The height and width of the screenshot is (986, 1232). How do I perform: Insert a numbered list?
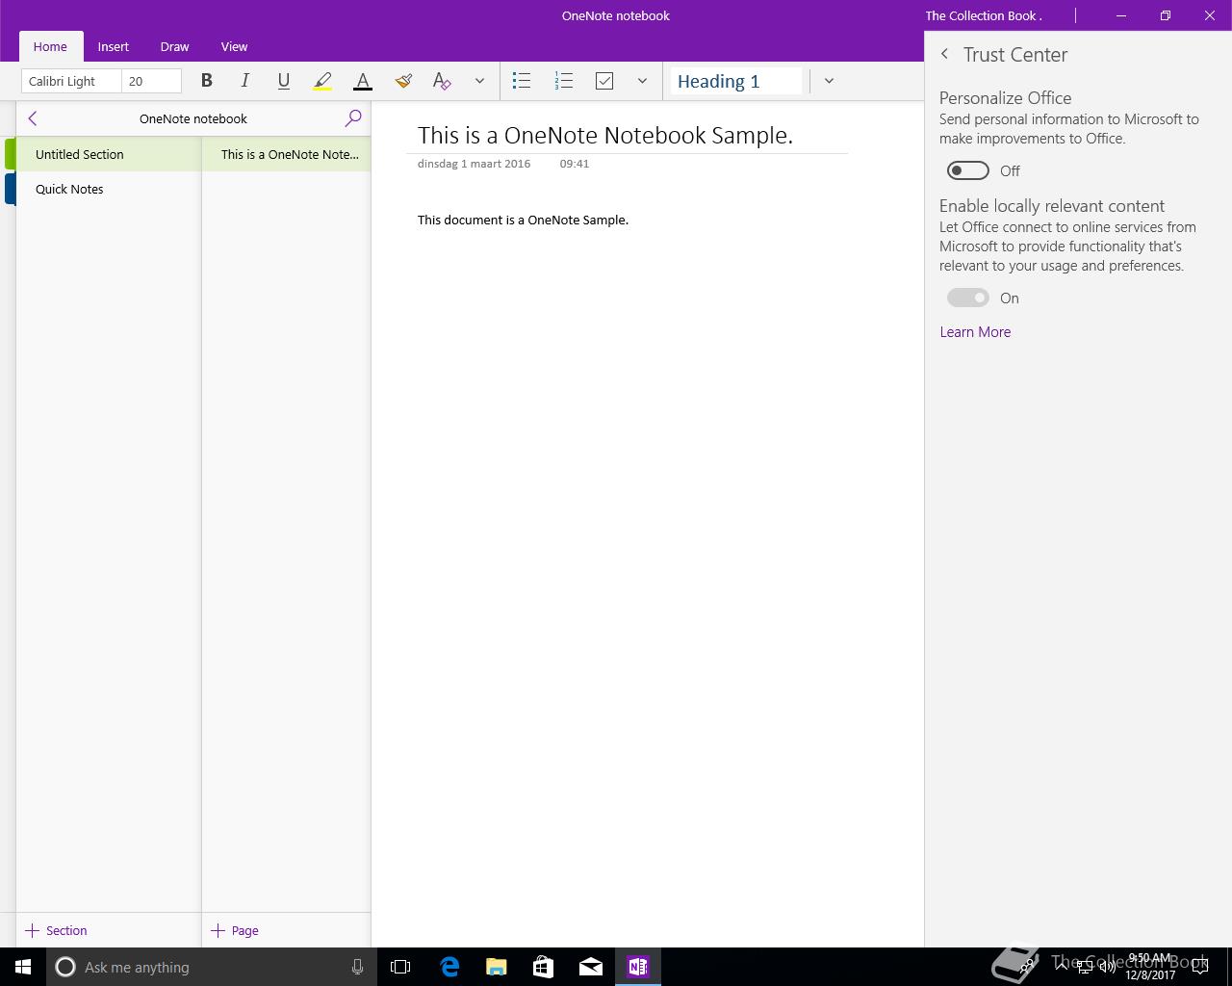[564, 81]
